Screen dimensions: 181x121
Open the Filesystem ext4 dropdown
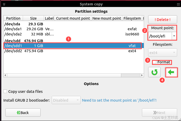pos(163,52)
